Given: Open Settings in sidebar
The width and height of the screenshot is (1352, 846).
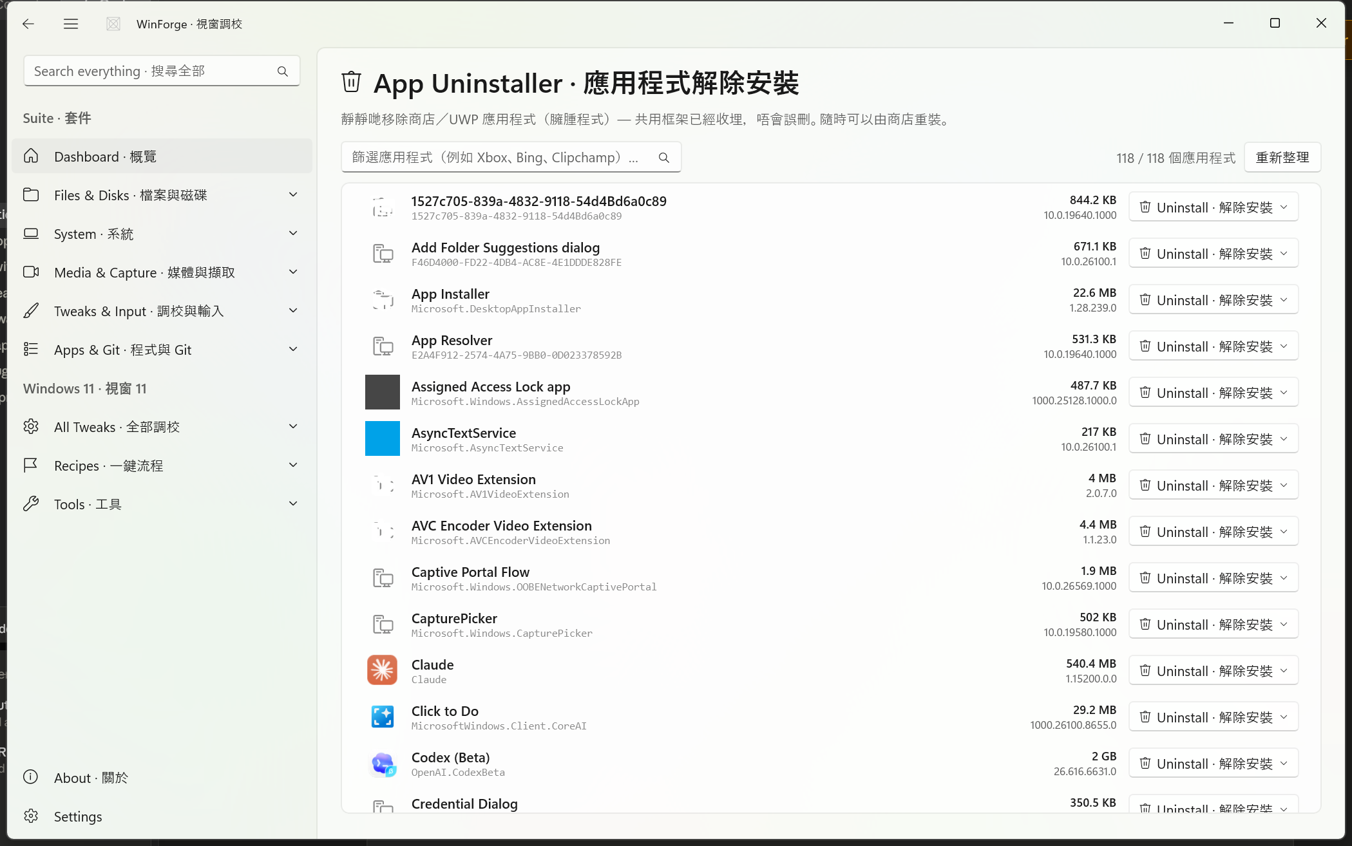Looking at the screenshot, I should (162, 816).
